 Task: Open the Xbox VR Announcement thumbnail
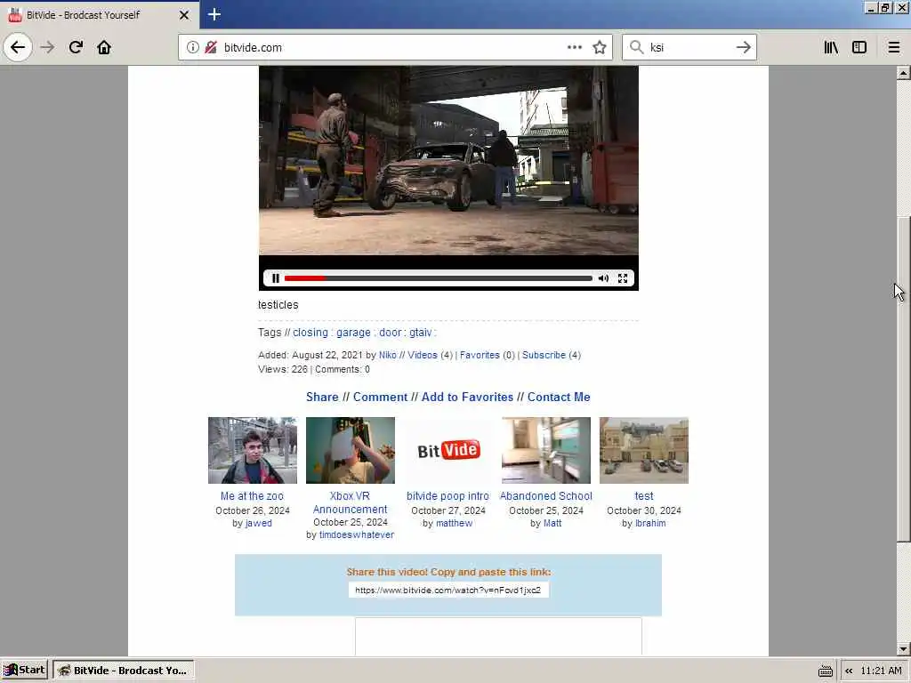point(351,450)
